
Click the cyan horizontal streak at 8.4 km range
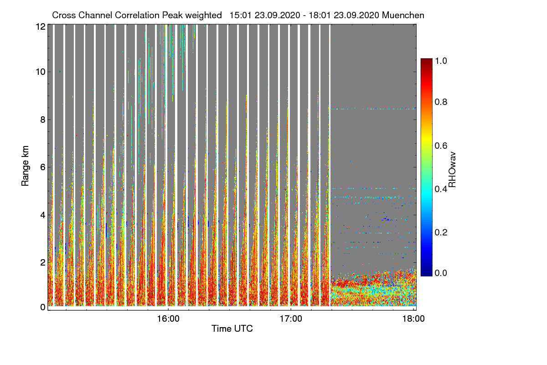click(x=373, y=109)
